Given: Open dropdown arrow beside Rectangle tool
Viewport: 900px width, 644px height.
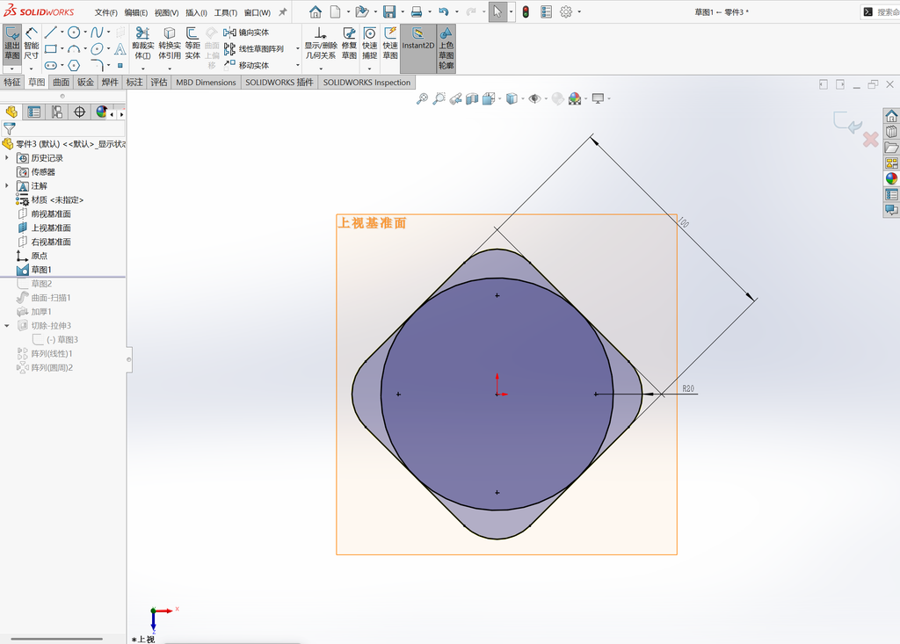Looking at the screenshot, I should pyautogui.click(x=62, y=49).
